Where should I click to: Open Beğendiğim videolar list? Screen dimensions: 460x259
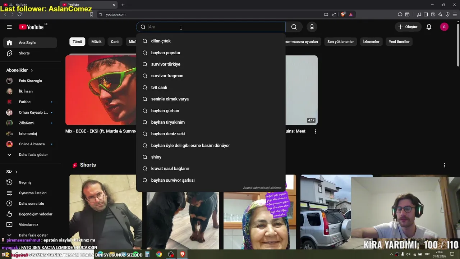(30, 214)
